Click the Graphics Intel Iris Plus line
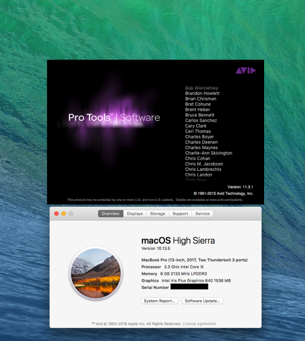The height and width of the screenshot is (341, 305). [186, 280]
